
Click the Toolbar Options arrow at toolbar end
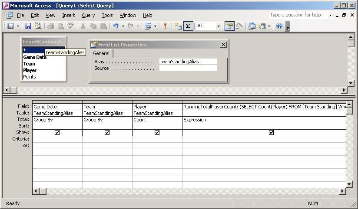(x=288, y=26)
